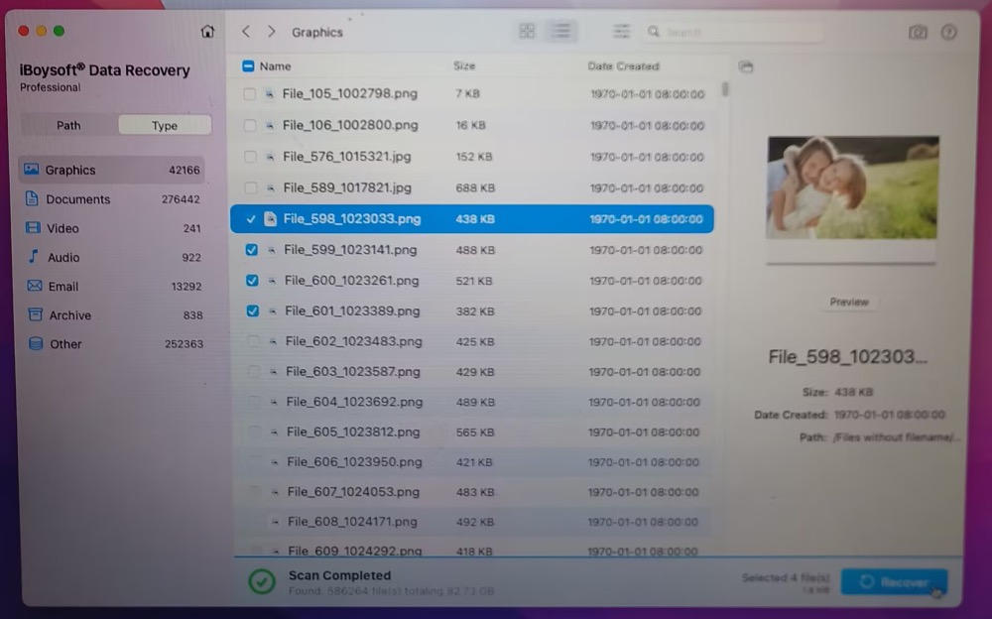
Task: Check the box for File_106_1002800.png
Action: pos(251,125)
